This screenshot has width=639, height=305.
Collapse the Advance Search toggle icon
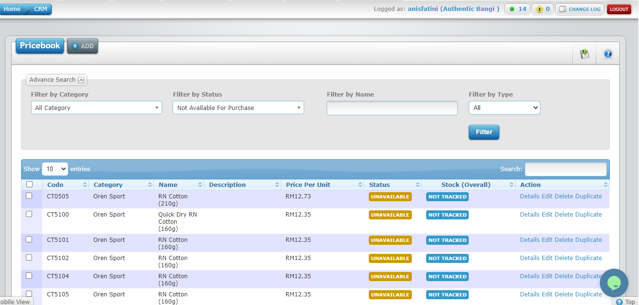coord(81,80)
